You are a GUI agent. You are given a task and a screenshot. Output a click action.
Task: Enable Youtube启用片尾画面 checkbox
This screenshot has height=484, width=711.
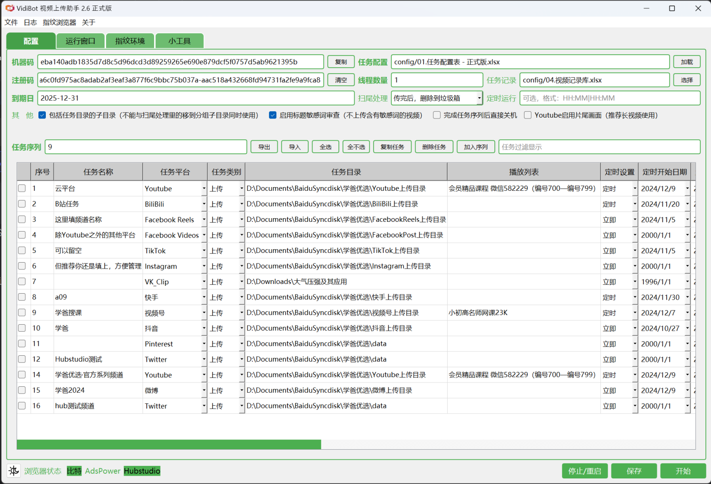point(528,115)
